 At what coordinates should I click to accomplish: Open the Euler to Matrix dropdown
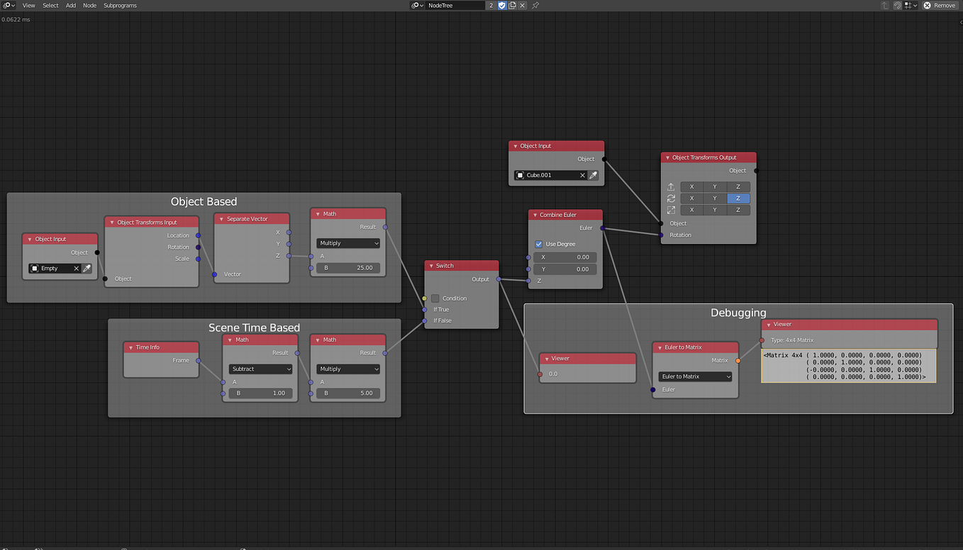click(x=694, y=376)
